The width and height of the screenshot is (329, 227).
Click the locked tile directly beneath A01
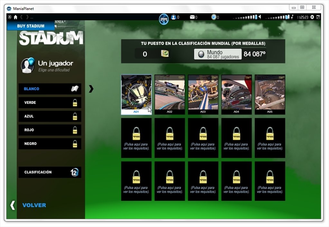coord(136,138)
